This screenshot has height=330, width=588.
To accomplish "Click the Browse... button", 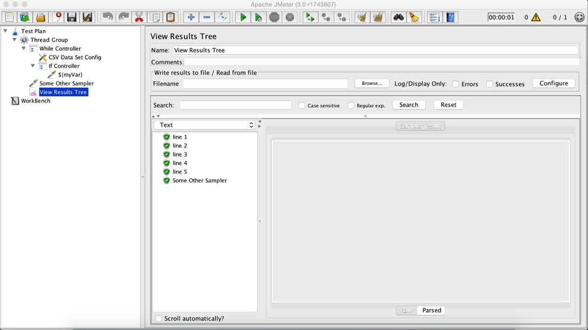I will tap(371, 84).
